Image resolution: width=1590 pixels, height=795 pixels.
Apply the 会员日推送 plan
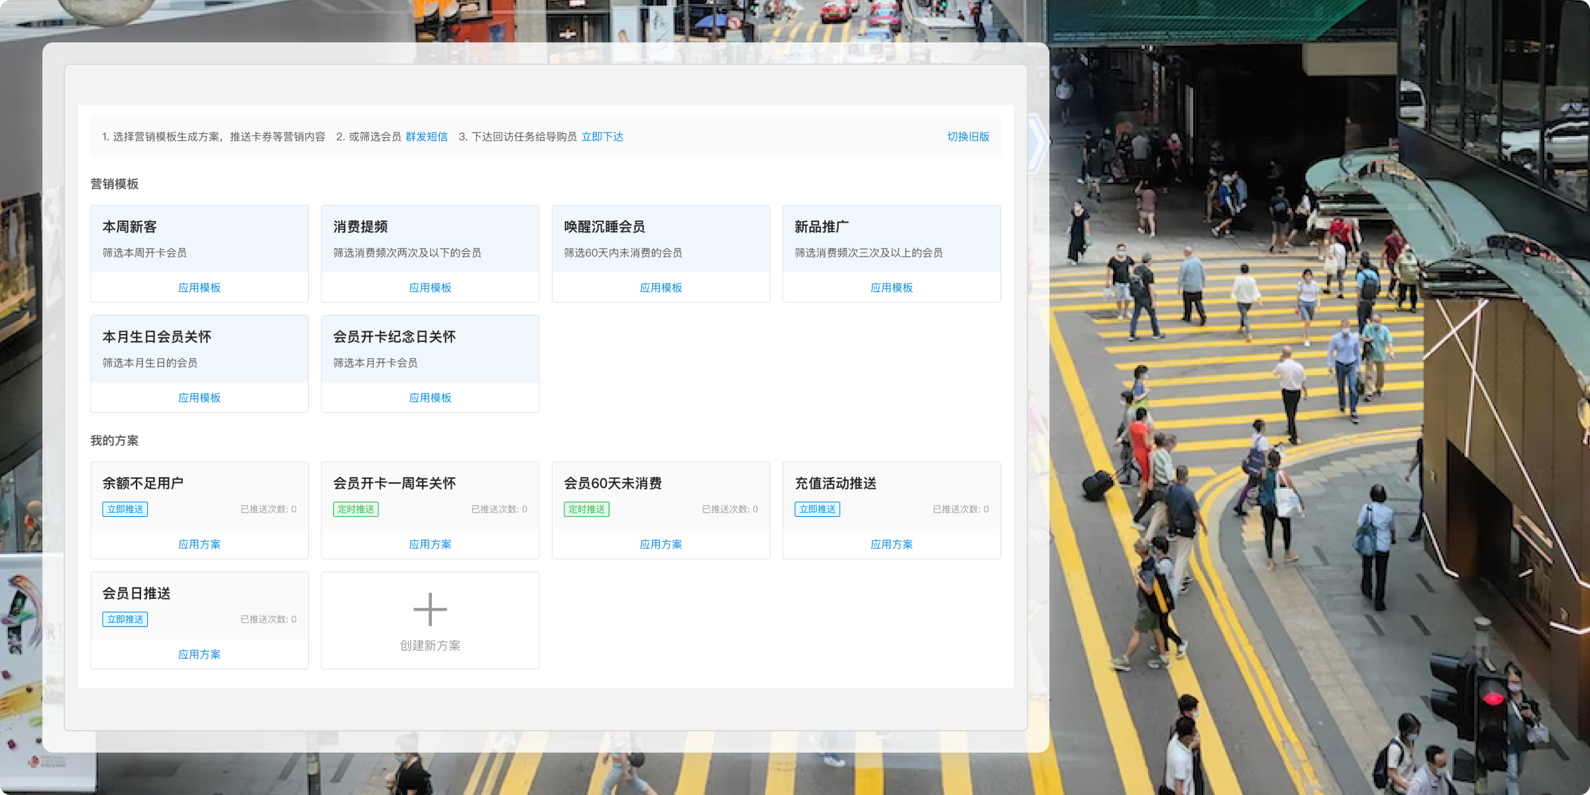(x=199, y=654)
